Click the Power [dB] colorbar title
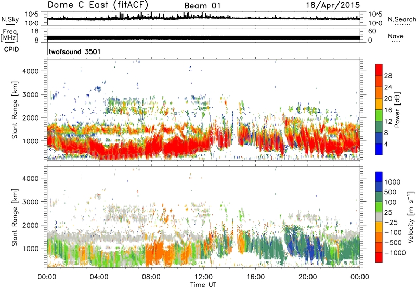 [397, 110]
